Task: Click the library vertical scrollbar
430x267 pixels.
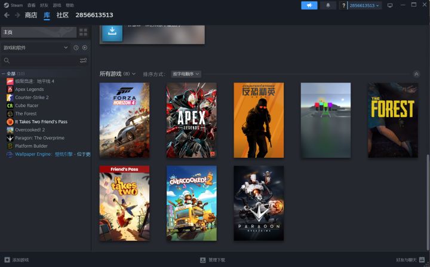Action: click(x=428, y=202)
